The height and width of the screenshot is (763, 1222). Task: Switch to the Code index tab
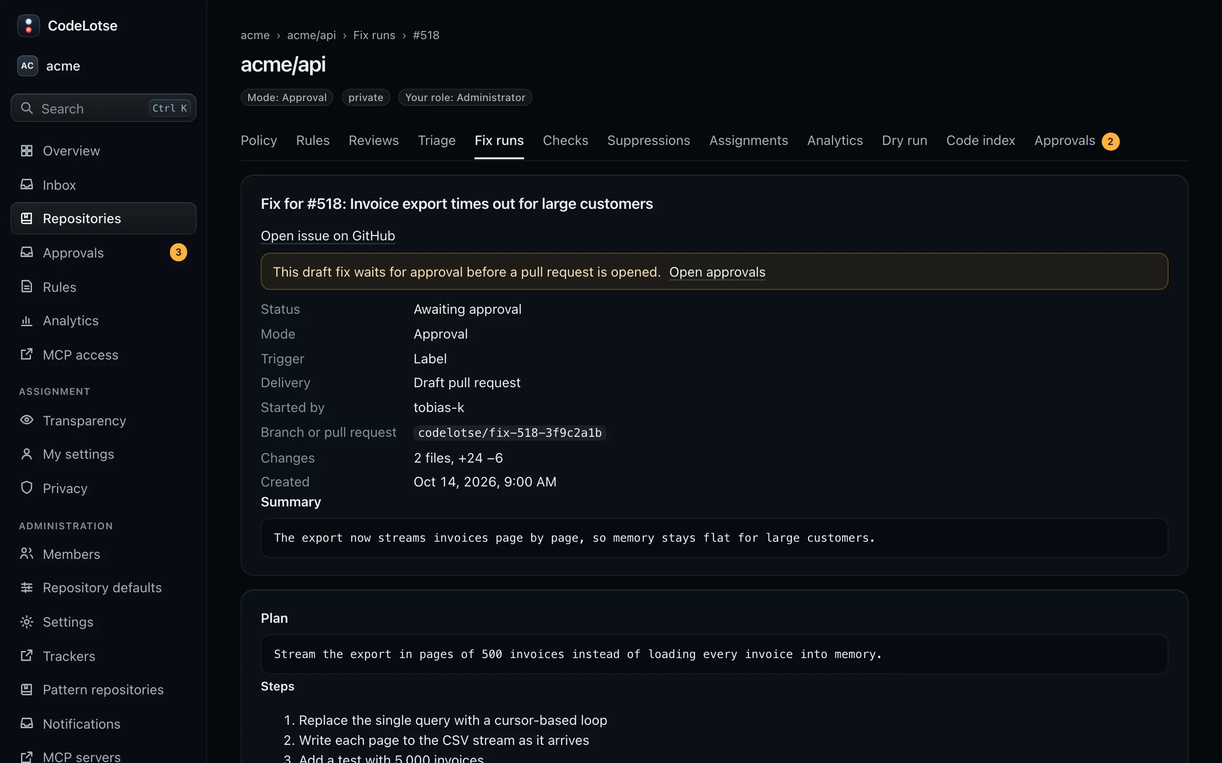(x=980, y=140)
